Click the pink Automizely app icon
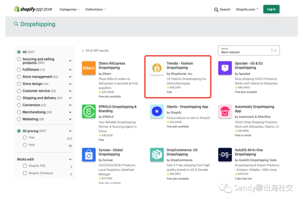 225,111
